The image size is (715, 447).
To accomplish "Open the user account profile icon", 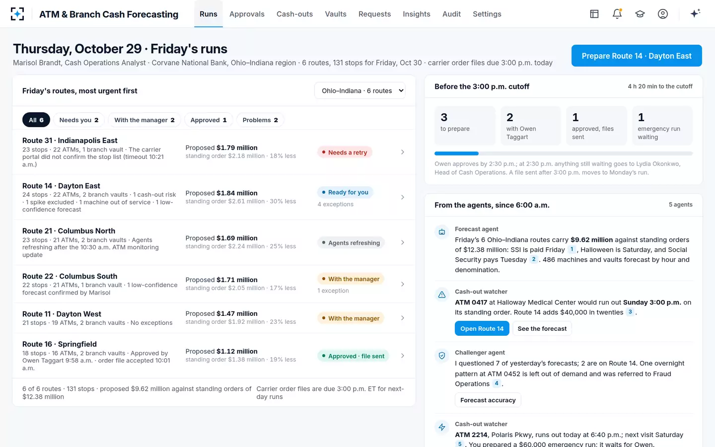I will click(x=663, y=14).
